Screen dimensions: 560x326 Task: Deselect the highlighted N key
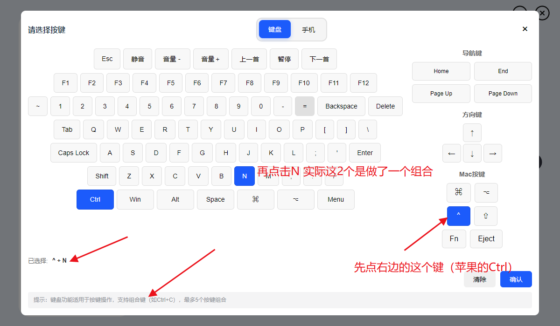[x=245, y=176]
